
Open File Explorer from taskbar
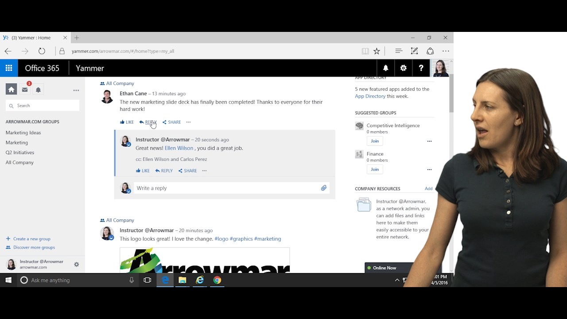pos(182,280)
